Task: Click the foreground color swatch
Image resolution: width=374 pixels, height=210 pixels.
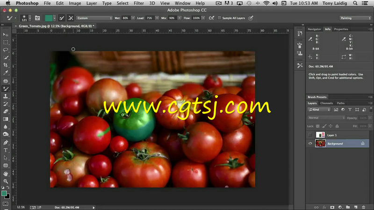Action: (4, 193)
